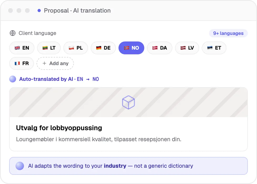The image size is (257, 184).
Task: Click the bold word industry in banner
Action: (115, 166)
